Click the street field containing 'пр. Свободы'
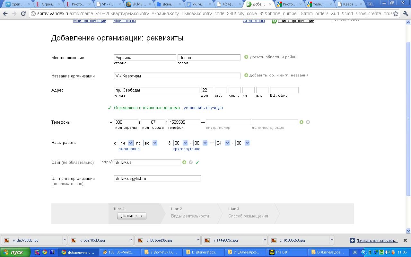This screenshot has height=257, width=411. point(157,90)
